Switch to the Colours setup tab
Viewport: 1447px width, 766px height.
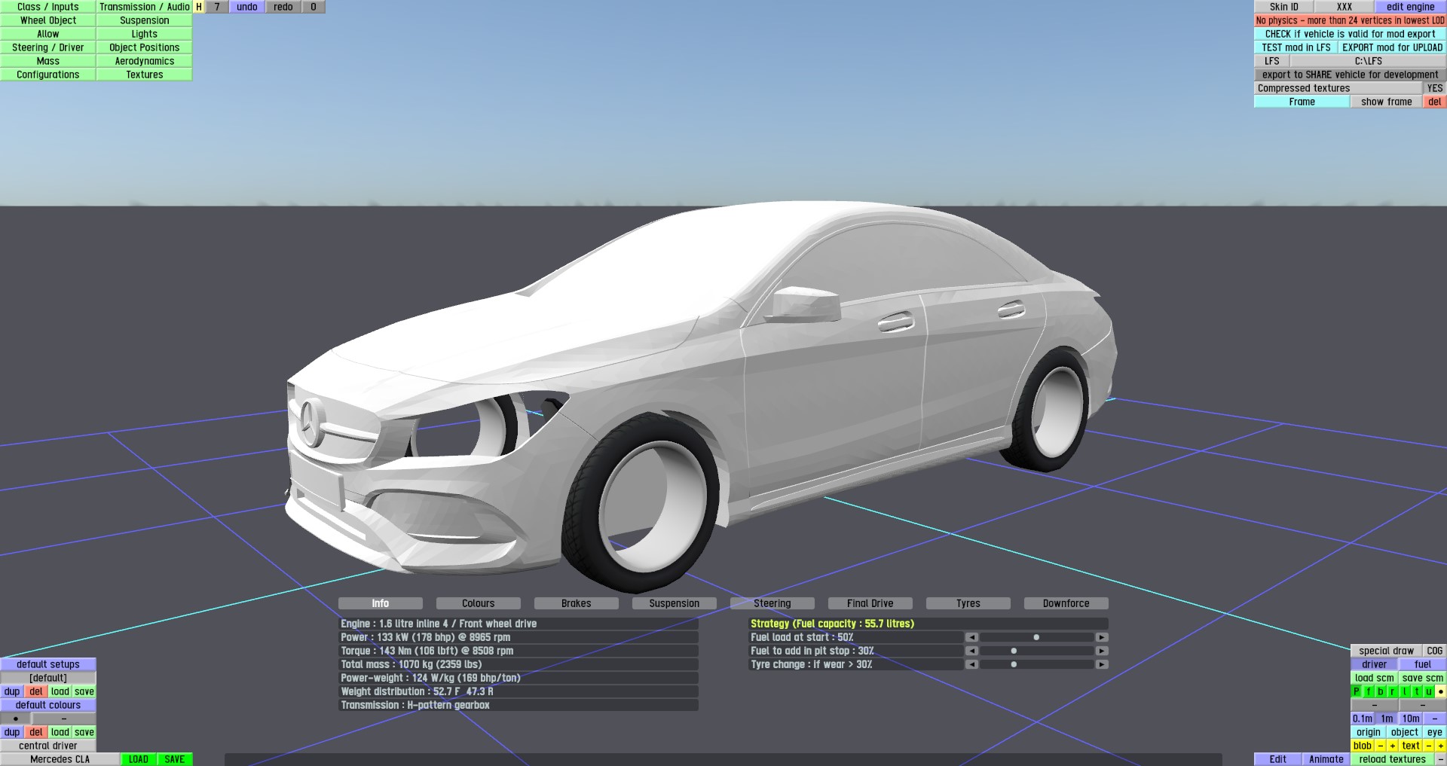(479, 603)
